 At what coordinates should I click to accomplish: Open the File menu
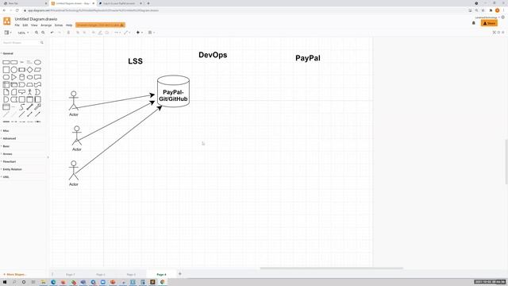(x=17, y=25)
